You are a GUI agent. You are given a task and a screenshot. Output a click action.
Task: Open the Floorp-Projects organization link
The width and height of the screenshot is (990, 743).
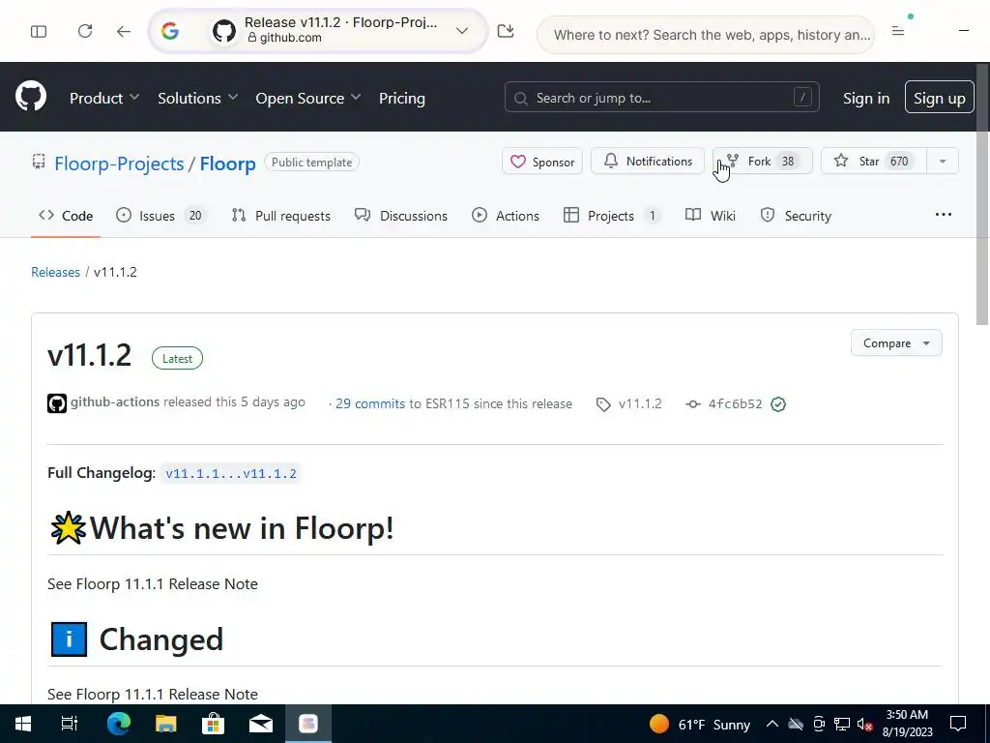[x=119, y=163]
